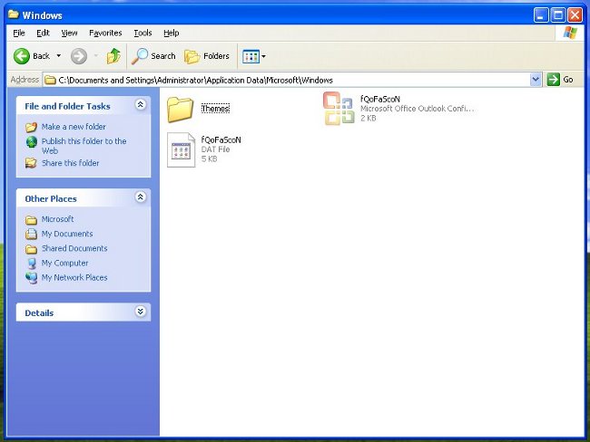Viewport: 590px width, 442px height.
Task: Select the fQoFa5coN DAT file icon
Action: pos(181,150)
